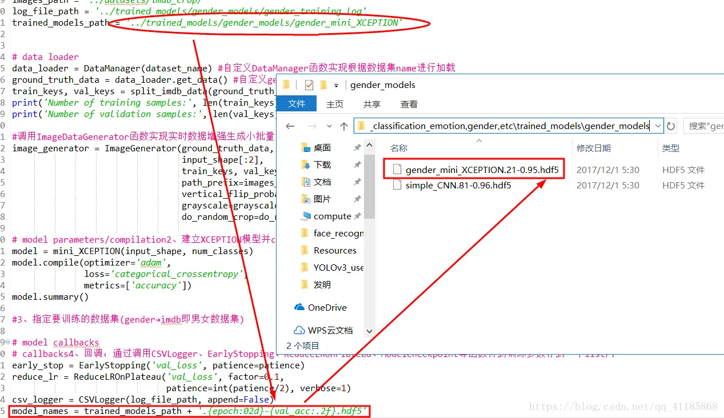Click the 'trained_models_path' variable in editor

60,23
